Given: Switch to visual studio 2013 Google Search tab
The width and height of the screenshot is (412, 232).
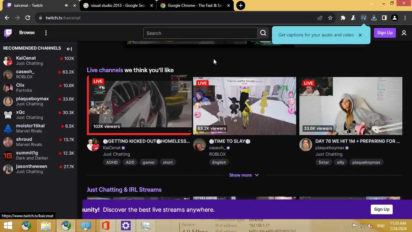Looking at the screenshot, I should point(118,5).
